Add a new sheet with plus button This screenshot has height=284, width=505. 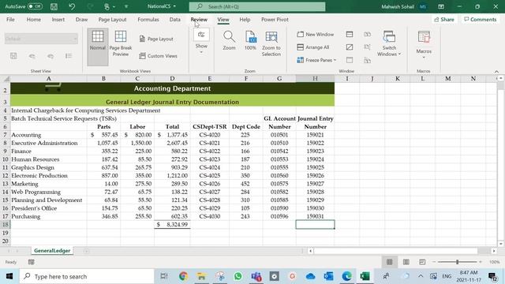(x=86, y=251)
